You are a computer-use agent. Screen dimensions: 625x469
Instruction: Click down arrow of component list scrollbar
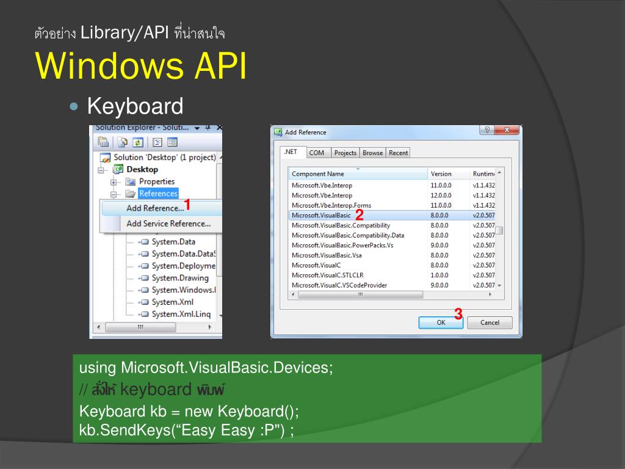coord(499,286)
